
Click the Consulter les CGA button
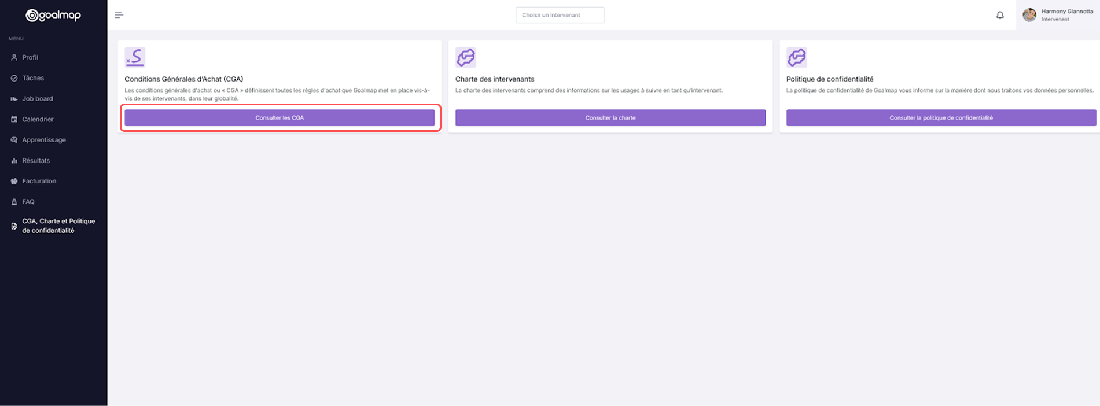[279, 117]
